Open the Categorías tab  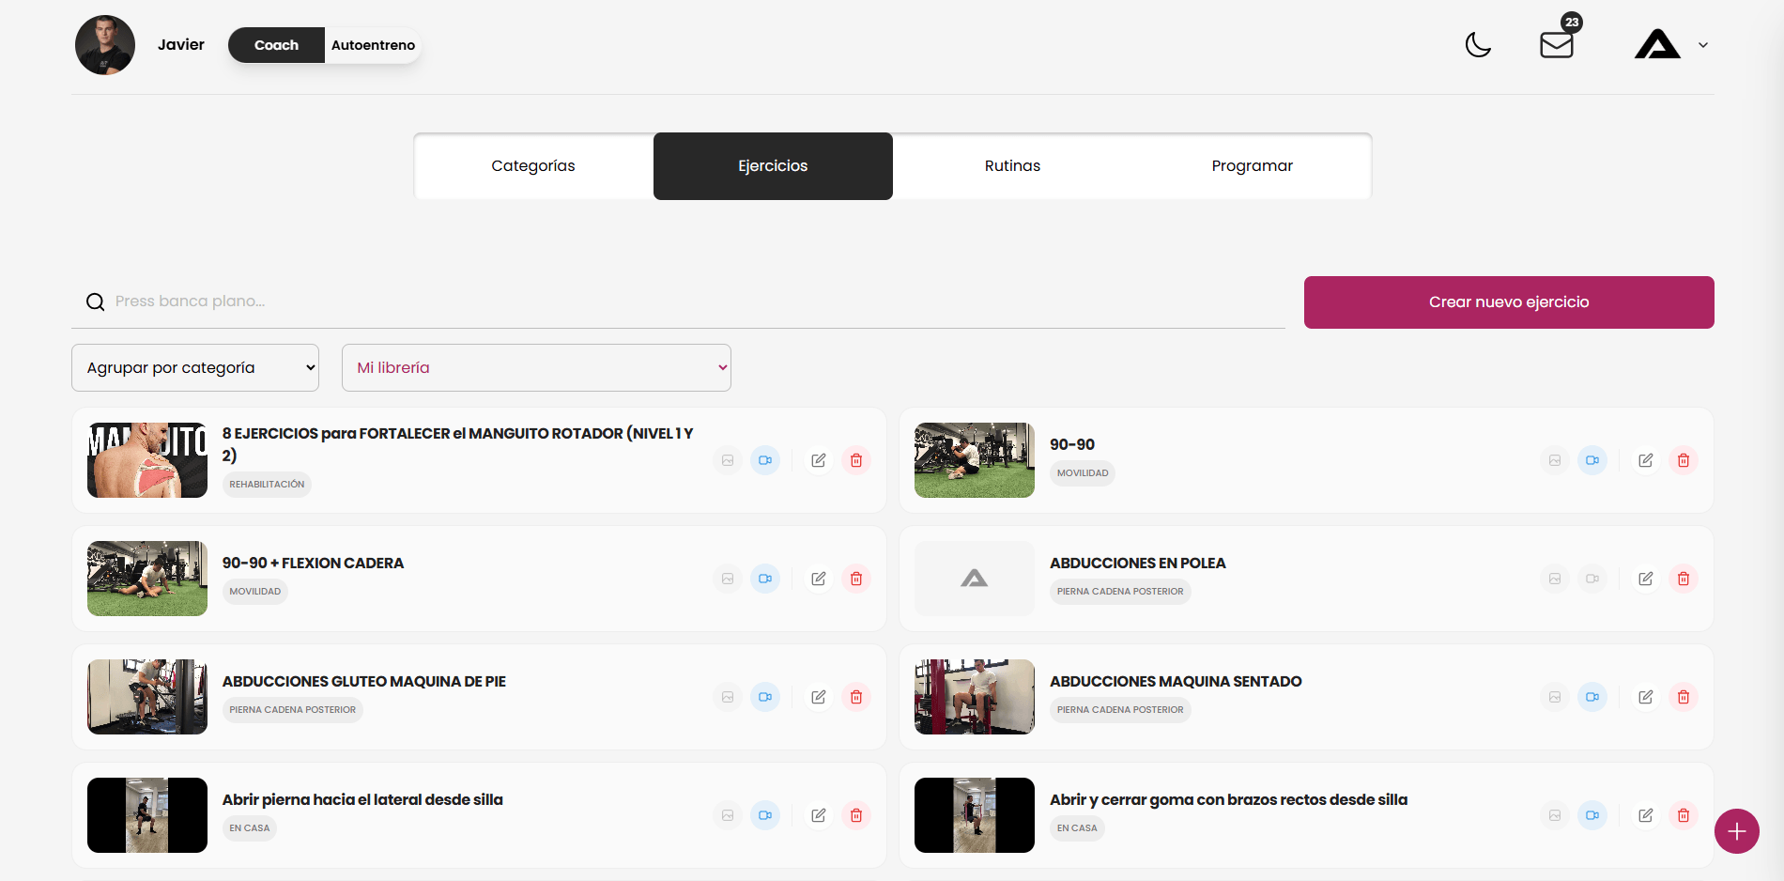[533, 166]
